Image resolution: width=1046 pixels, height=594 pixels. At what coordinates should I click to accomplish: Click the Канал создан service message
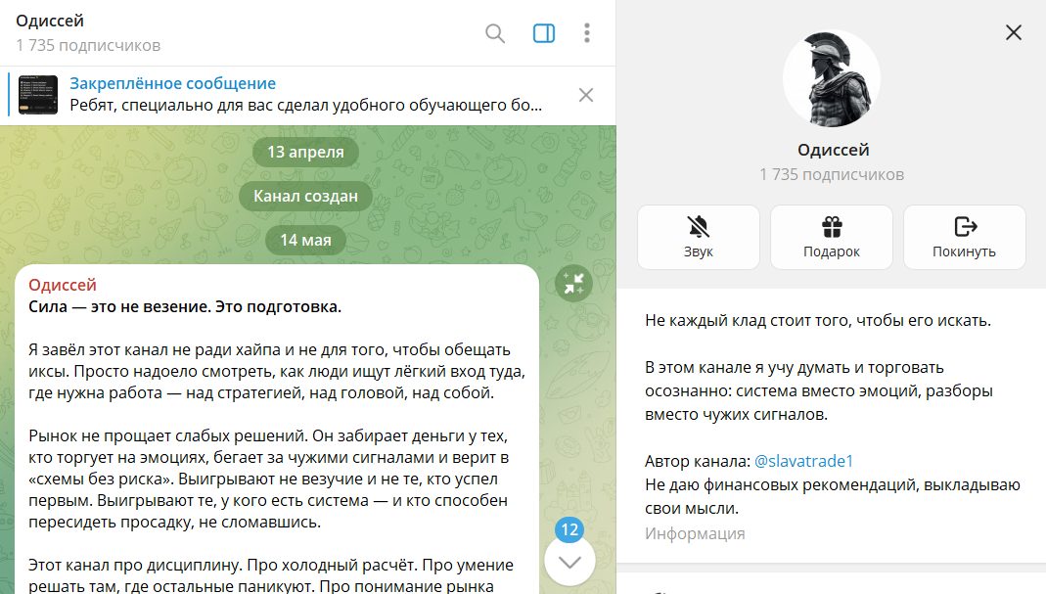click(305, 197)
